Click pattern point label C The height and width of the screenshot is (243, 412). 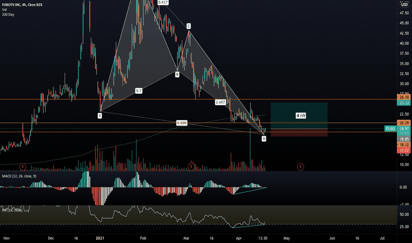189,26
